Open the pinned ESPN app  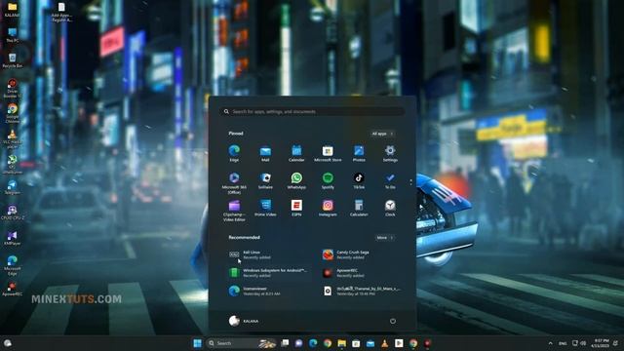coord(296,208)
